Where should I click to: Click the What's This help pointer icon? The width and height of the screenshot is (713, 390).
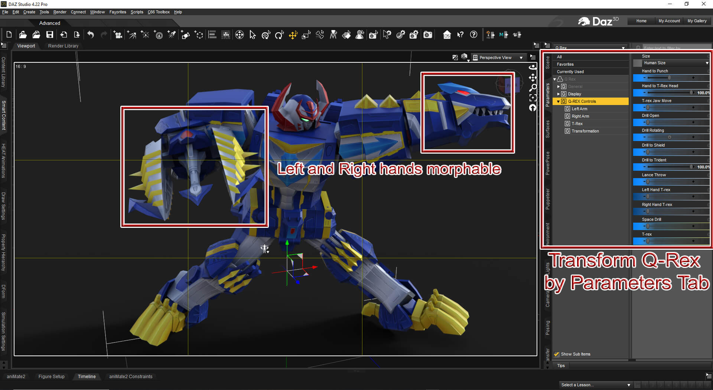tap(460, 35)
